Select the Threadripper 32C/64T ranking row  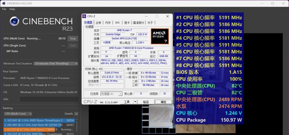(39, 120)
